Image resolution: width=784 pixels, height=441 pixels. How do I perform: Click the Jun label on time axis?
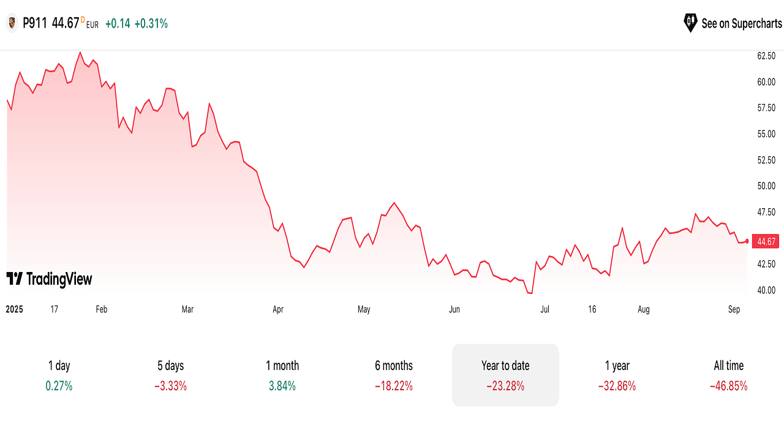click(x=454, y=309)
